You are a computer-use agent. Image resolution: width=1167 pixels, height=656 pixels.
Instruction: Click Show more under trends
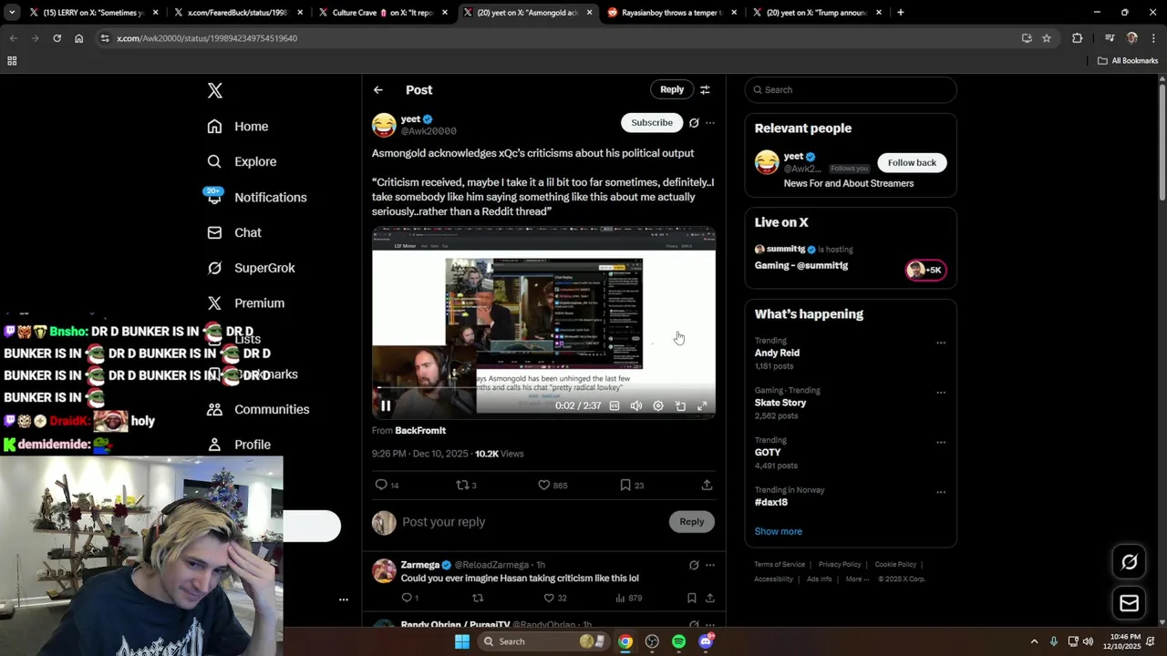(x=779, y=531)
